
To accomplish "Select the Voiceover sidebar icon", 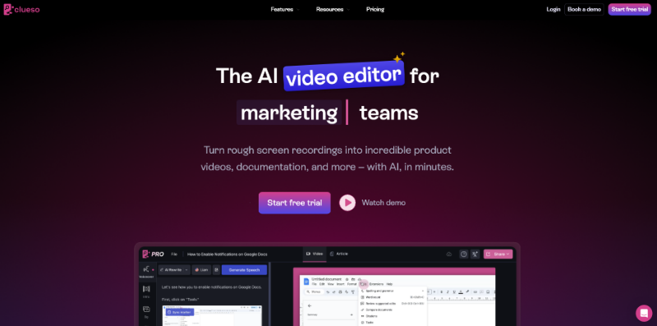I will 147,272.
